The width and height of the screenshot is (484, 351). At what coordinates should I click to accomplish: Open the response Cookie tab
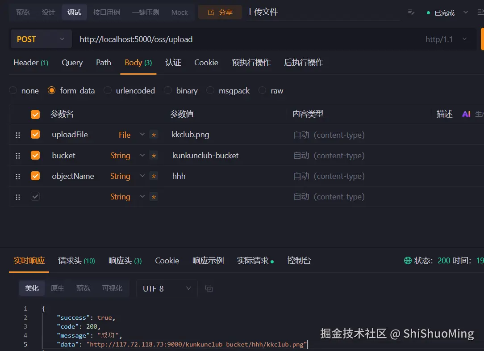(167, 261)
